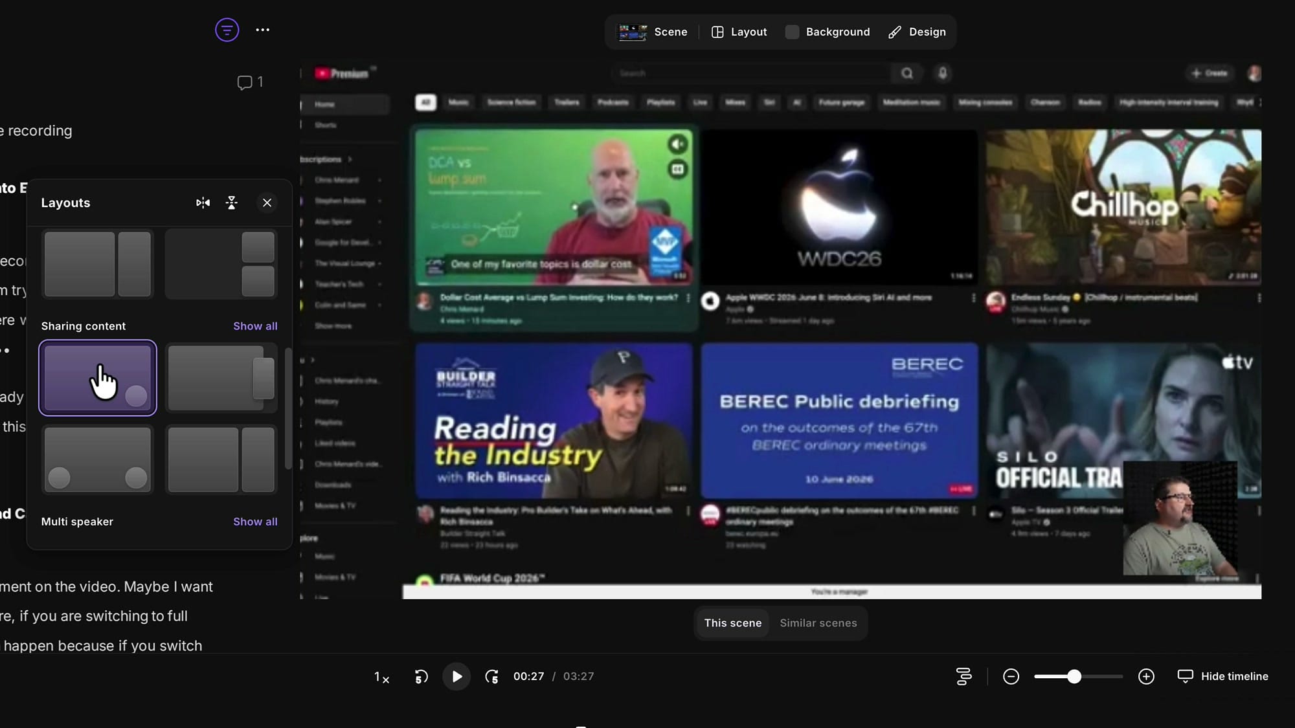The height and width of the screenshot is (728, 1295).
Task: Click the timeline tracks settings icon
Action: point(963,676)
